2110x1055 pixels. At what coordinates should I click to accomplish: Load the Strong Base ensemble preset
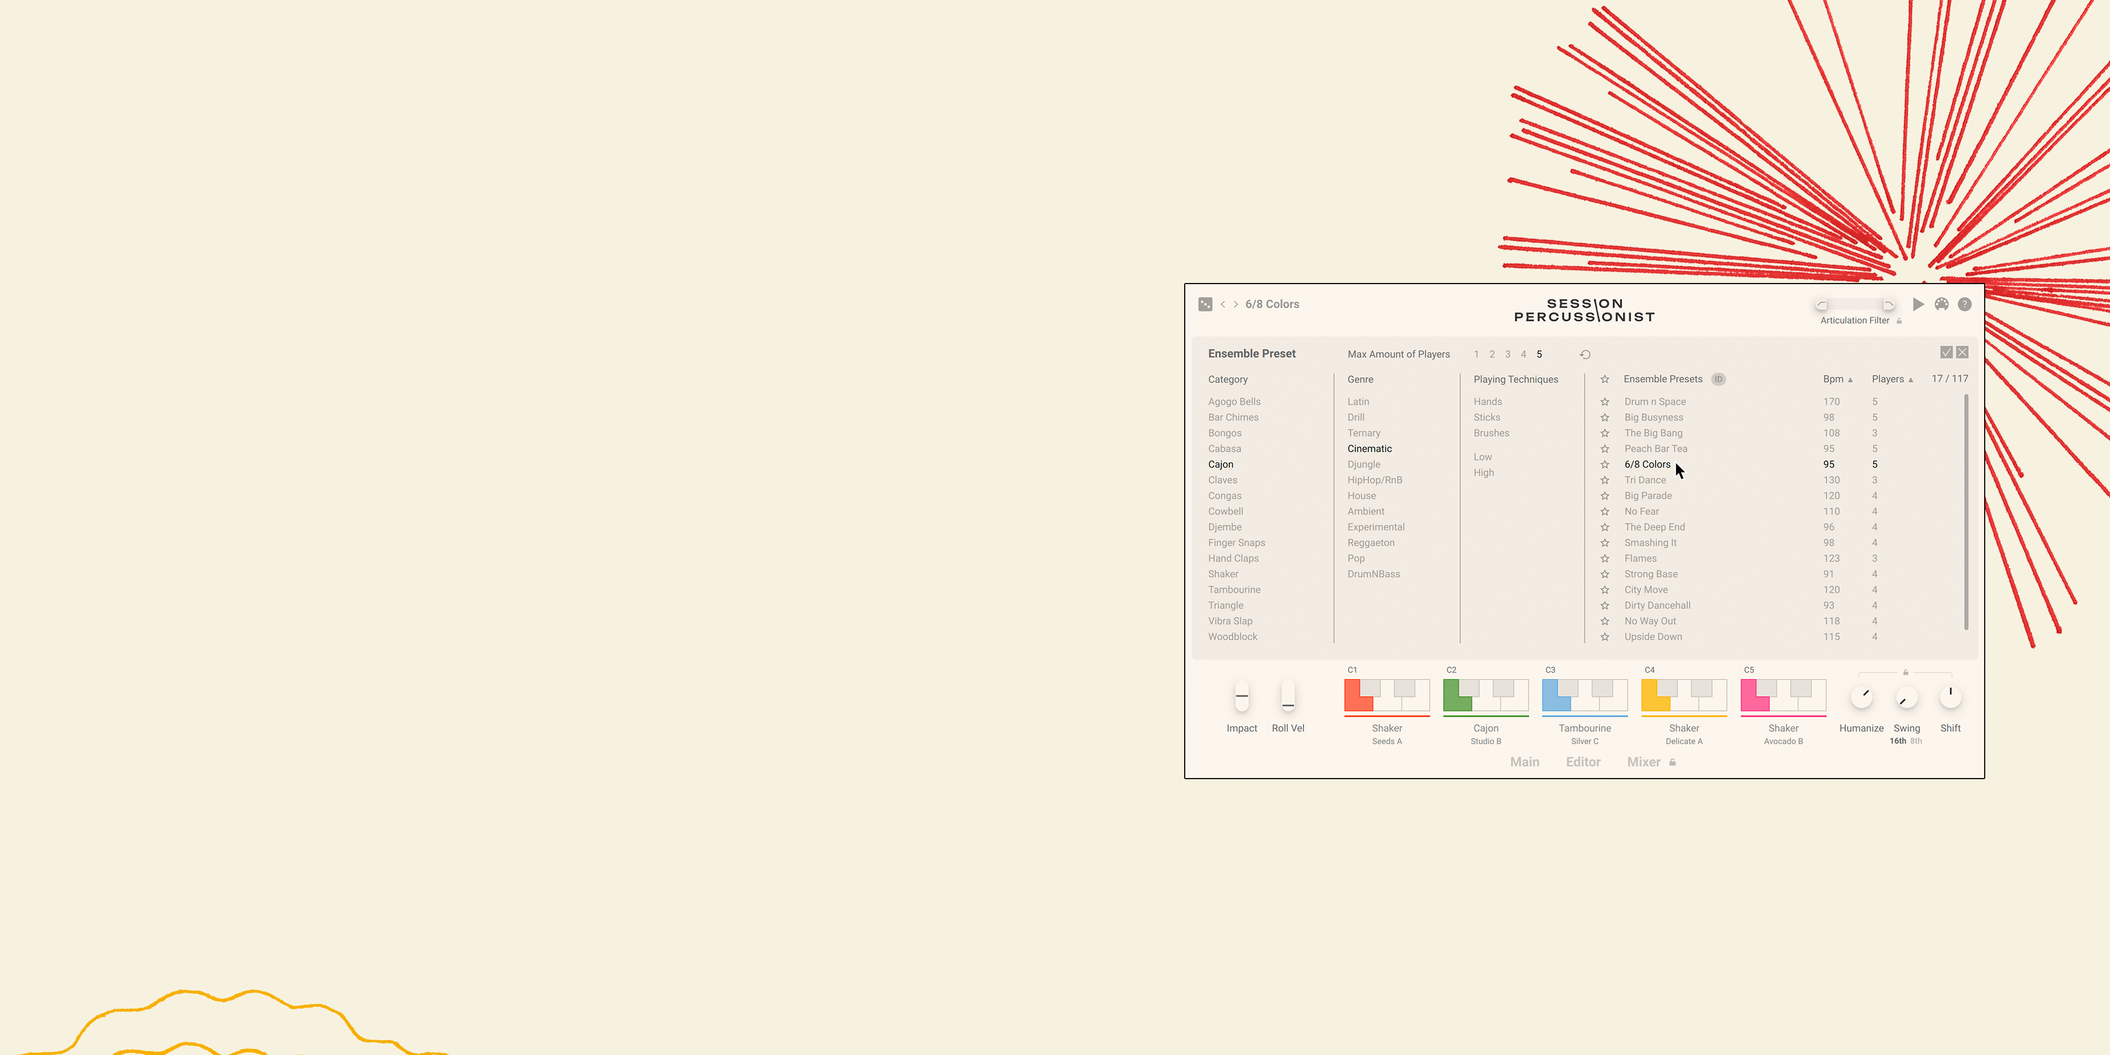pyautogui.click(x=1651, y=574)
